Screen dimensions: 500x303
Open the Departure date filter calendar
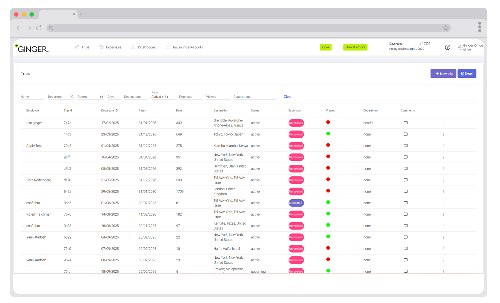pos(72,97)
